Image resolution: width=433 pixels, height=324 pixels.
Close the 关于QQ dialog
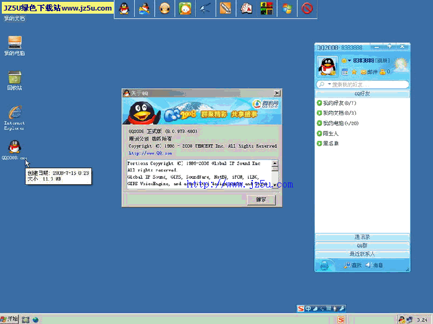pos(277,93)
